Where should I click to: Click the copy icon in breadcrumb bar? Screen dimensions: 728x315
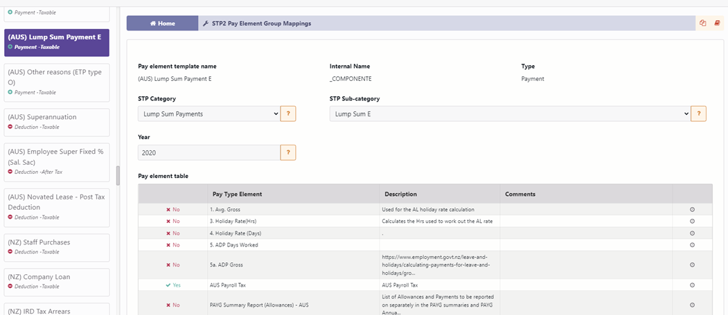(703, 24)
